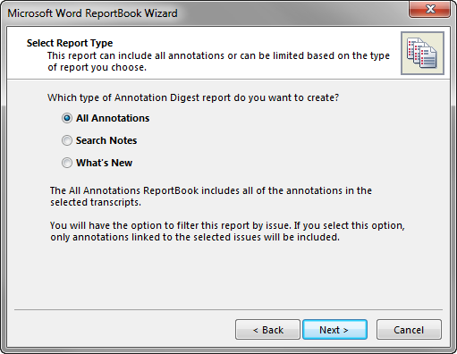Click the ReportBook documents icon
The height and width of the screenshot is (354, 457).
click(x=422, y=53)
